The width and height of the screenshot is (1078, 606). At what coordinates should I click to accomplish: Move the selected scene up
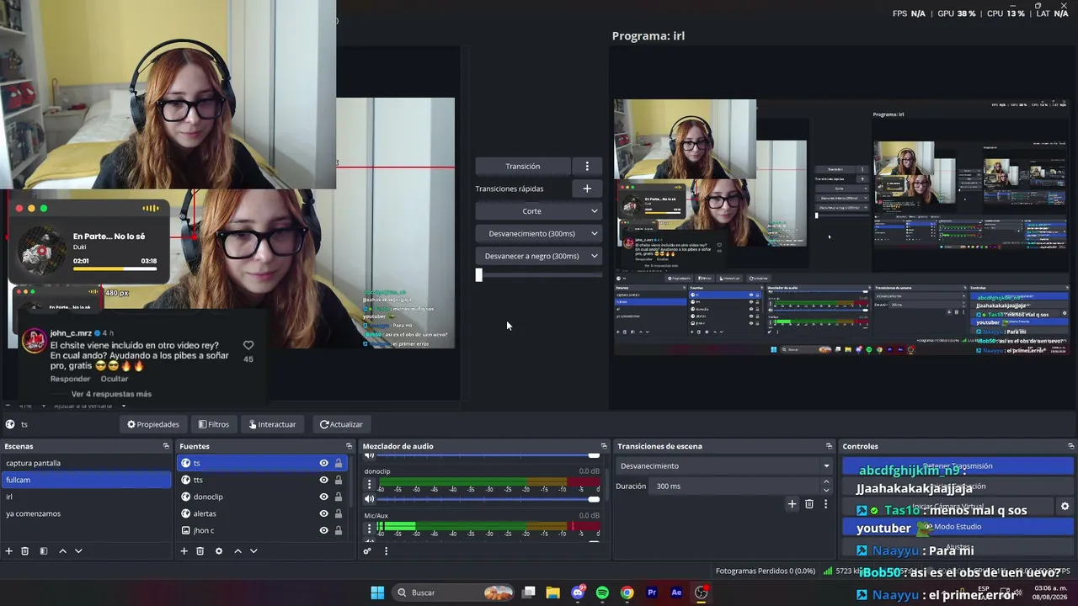point(62,551)
